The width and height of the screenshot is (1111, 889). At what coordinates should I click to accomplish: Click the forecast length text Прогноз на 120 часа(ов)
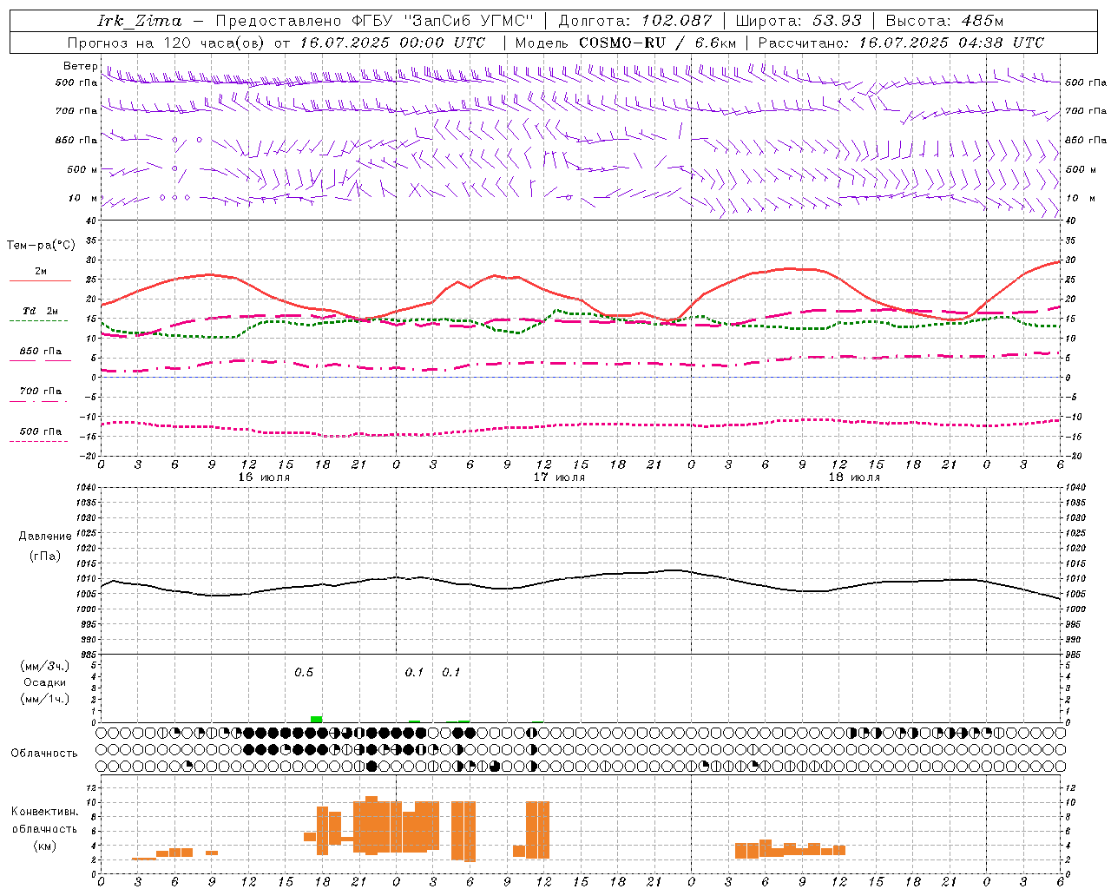[167, 43]
